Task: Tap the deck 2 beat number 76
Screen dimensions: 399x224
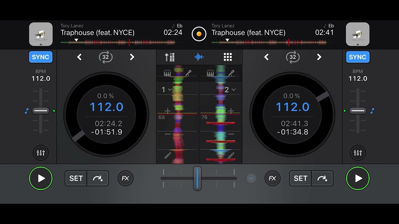Action: pyautogui.click(x=204, y=117)
